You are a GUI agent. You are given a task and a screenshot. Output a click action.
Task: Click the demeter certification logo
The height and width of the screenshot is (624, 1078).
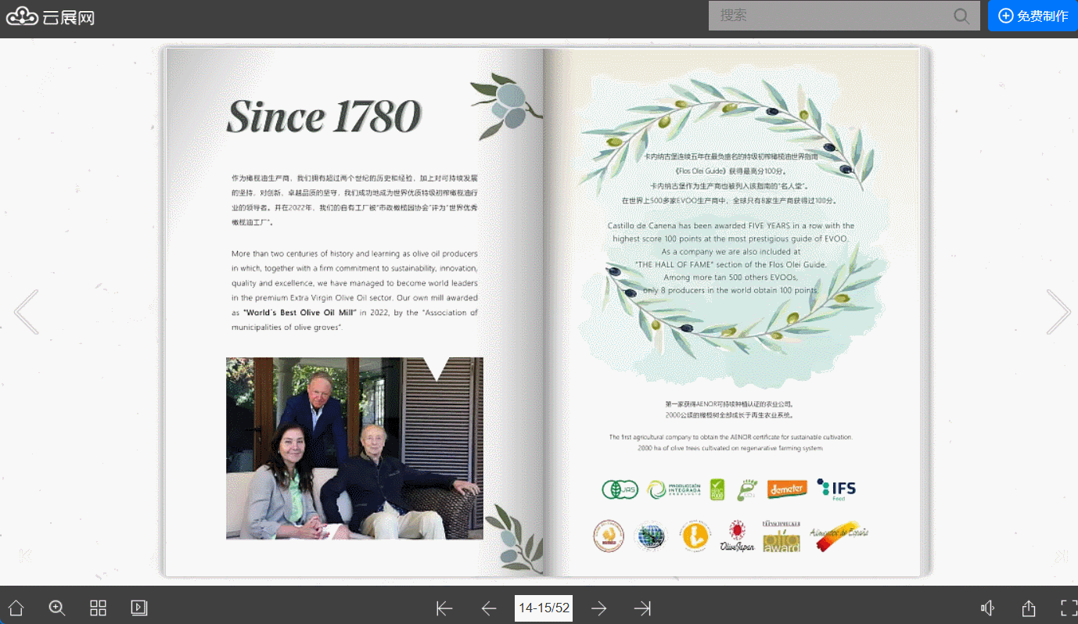[787, 490]
